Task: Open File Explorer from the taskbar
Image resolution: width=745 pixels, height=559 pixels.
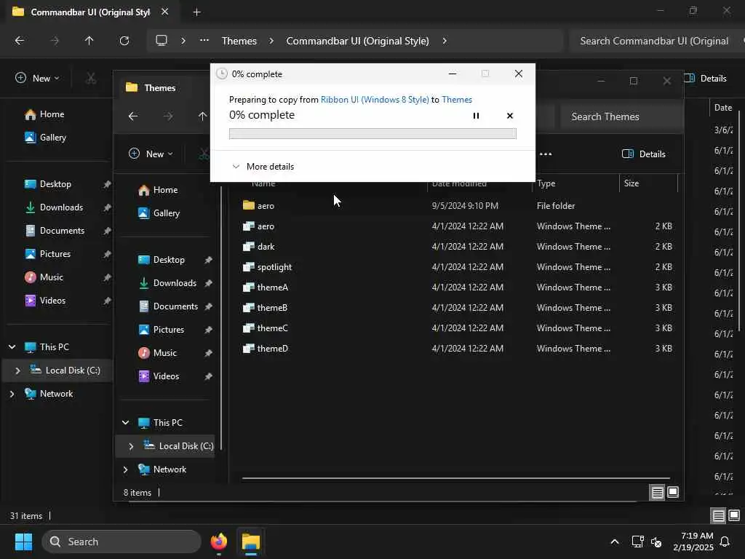Action: pyautogui.click(x=251, y=542)
